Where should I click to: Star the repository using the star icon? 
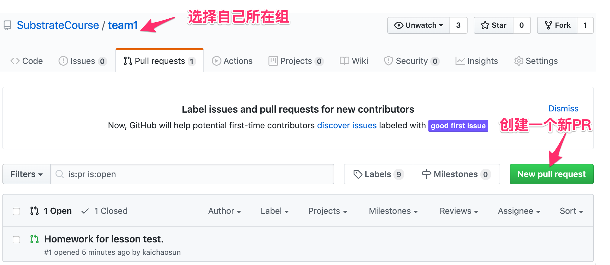[485, 25]
